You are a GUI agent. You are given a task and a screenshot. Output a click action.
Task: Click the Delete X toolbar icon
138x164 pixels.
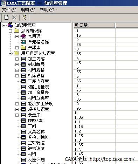click(14, 18)
